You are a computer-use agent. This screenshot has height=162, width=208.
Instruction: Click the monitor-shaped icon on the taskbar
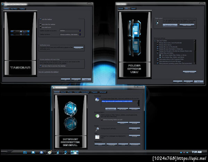33,152
